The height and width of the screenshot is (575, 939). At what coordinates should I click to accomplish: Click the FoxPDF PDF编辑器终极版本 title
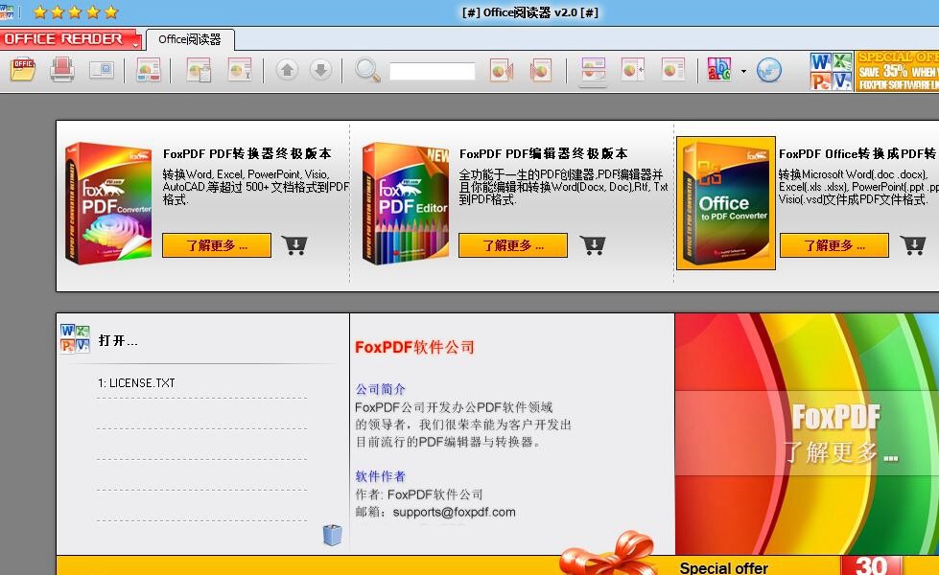544,153
